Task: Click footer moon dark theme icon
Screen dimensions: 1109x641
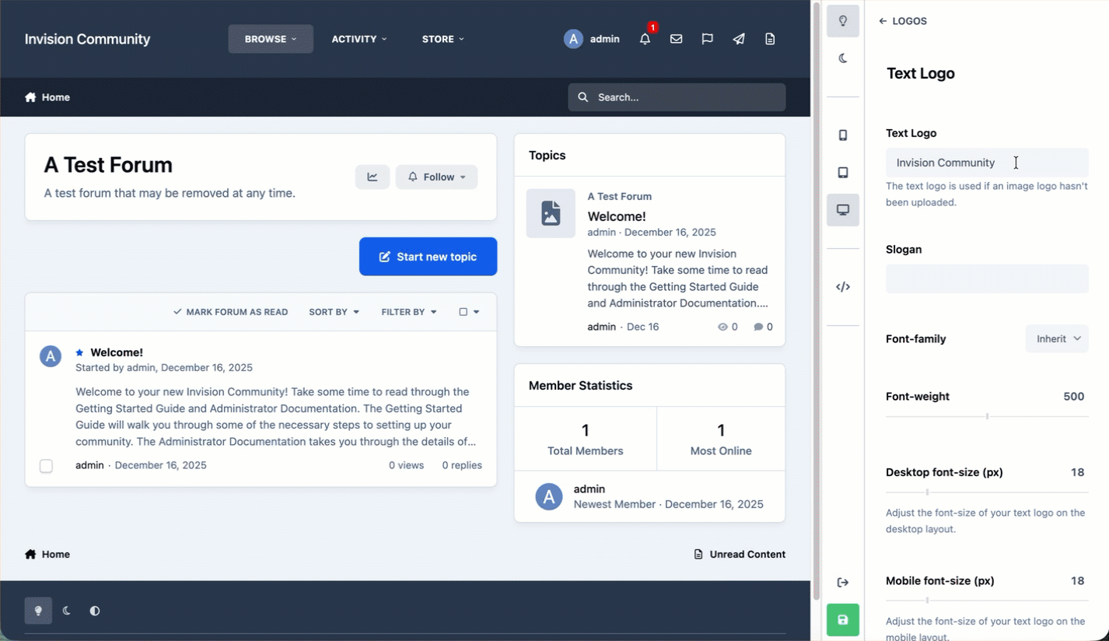Action: point(67,611)
